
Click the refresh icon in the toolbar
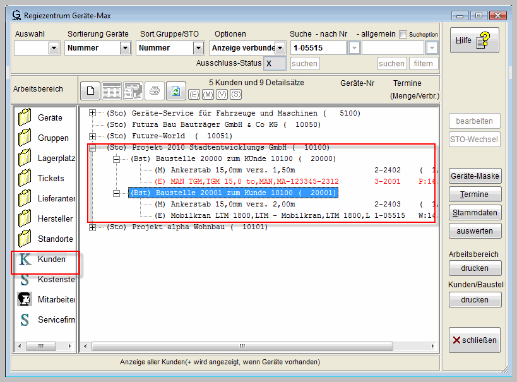click(176, 91)
